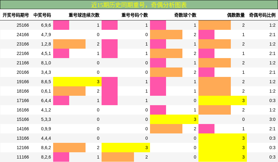
Task: Click period number 16166
Action: [x=23, y=110]
